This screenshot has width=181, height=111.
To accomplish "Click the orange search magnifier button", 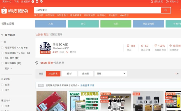I will coord(166,10).
